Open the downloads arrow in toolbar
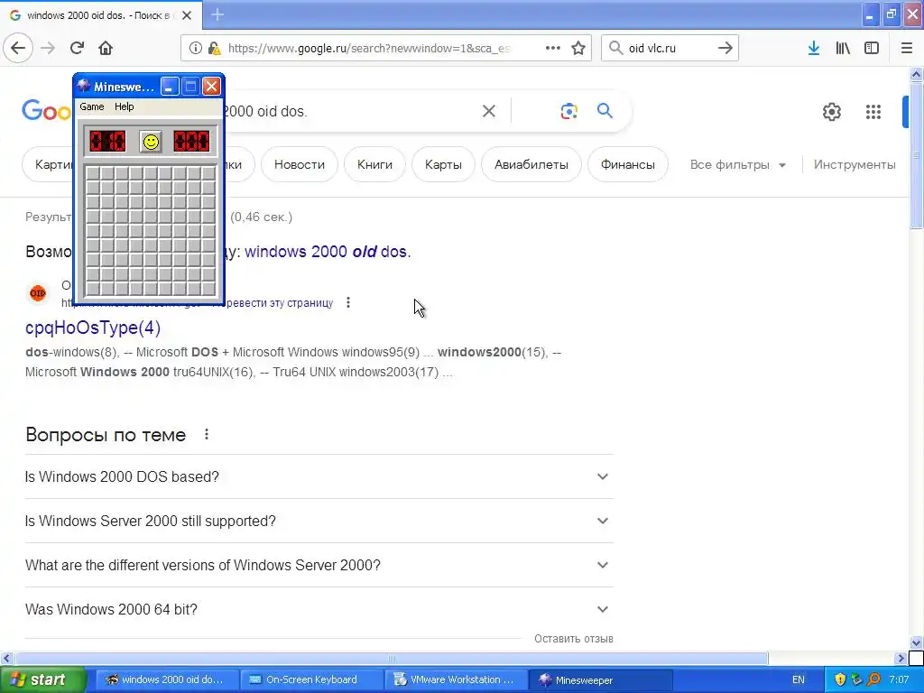924x693 pixels. point(814,48)
